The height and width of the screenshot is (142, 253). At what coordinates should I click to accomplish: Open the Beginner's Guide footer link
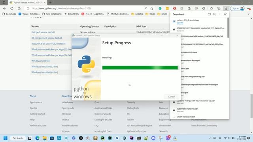[x=103, y=114]
